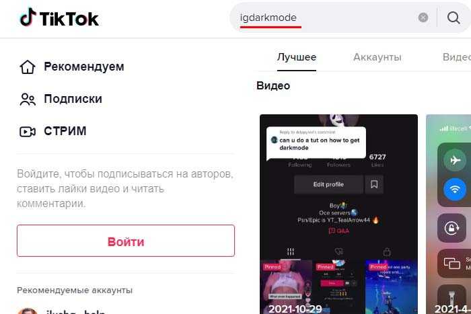The height and width of the screenshot is (314, 471).
Task: Switch to the Лучшее tab
Action: (x=297, y=57)
